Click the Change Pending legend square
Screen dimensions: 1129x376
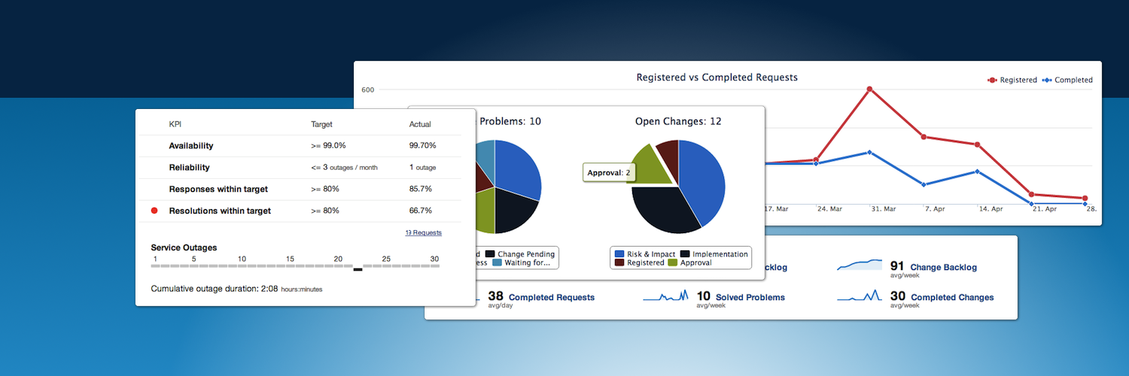[x=491, y=254]
